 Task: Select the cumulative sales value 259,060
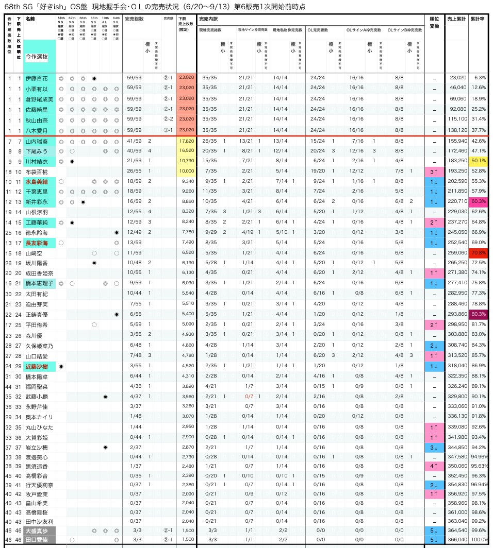[x=457, y=252]
